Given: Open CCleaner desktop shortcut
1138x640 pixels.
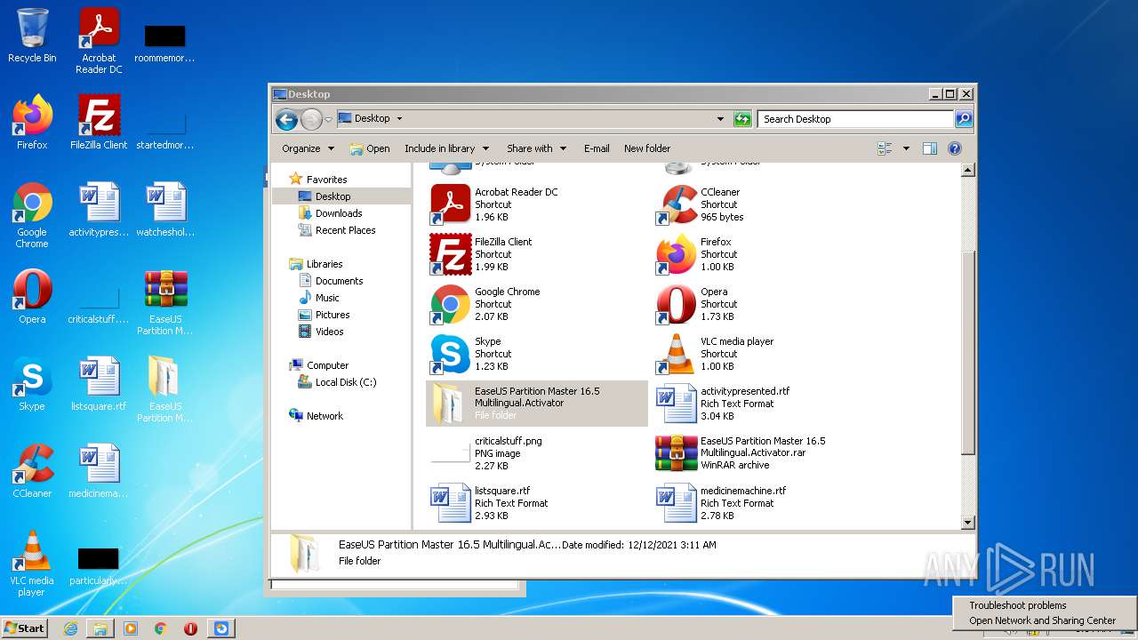Looking at the screenshot, I should click(32, 471).
